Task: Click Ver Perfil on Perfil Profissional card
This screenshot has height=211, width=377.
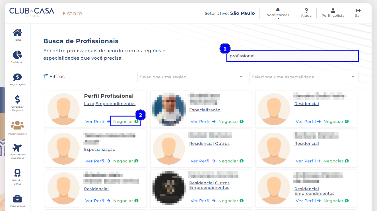Action: click(98, 122)
